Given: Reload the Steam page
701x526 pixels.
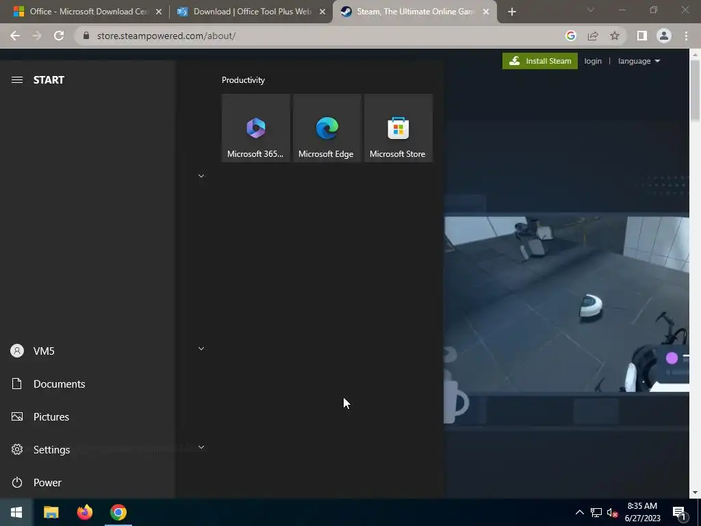Looking at the screenshot, I should (59, 36).
